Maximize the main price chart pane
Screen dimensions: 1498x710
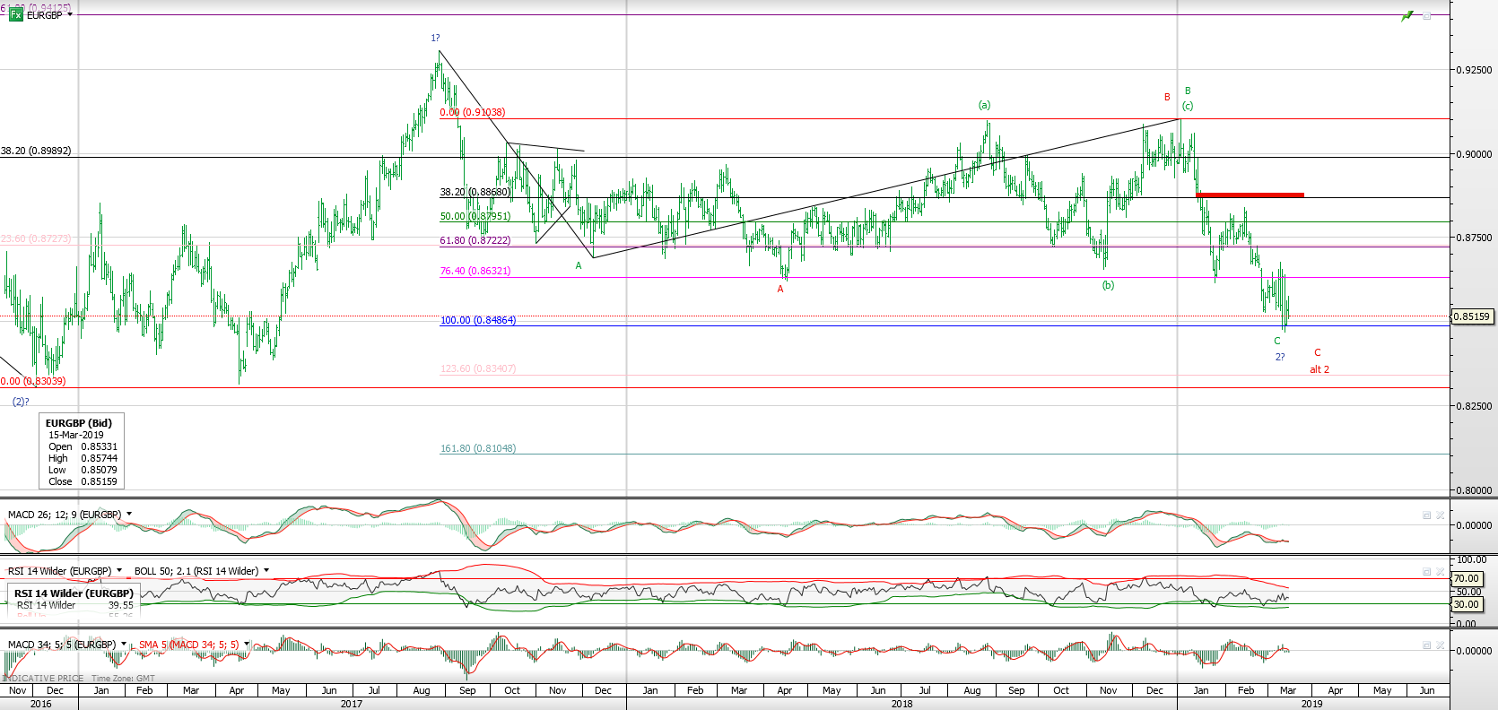point(1426,16)
